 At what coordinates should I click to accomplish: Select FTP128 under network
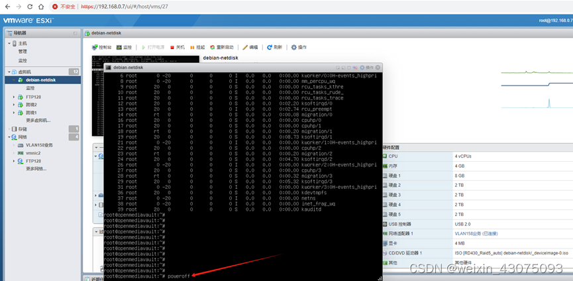click(x=33, y=161)
